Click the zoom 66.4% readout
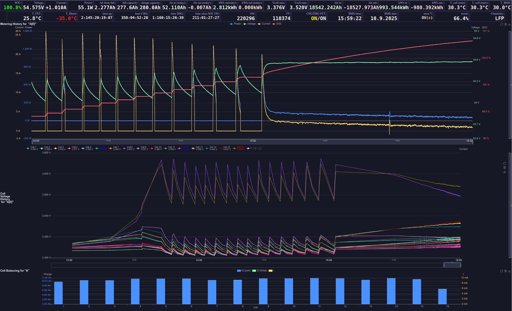The height and width of the screenshot is (311, 512). coord(461,18)
